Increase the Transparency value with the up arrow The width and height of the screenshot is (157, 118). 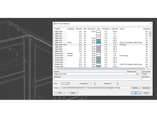click(x=95, y=83)
